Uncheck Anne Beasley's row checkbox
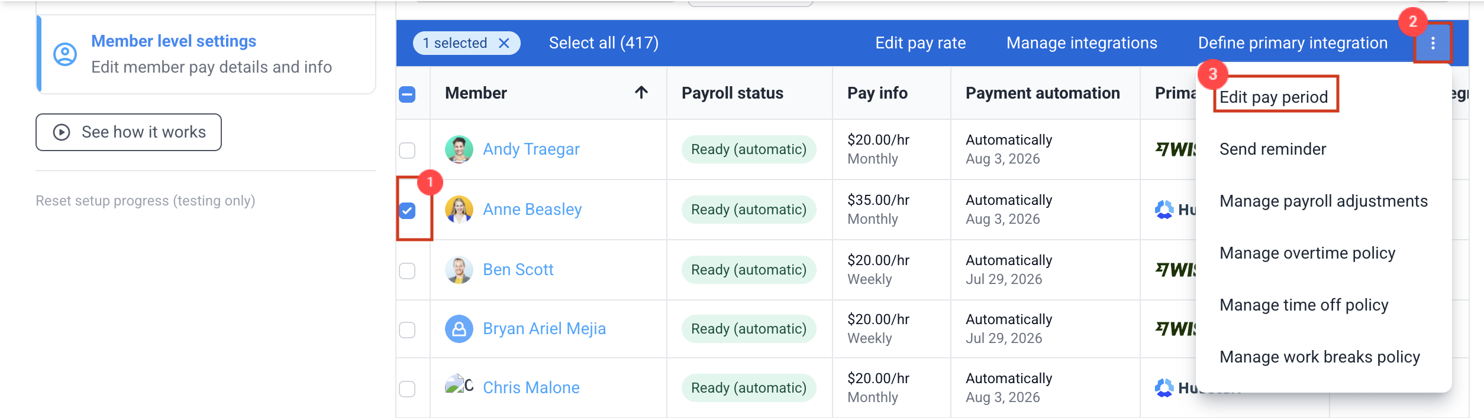Screen dimensions: 1484x418 coord(407,210)
